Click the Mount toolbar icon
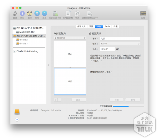158x139 pixels. tap(37, 13)
